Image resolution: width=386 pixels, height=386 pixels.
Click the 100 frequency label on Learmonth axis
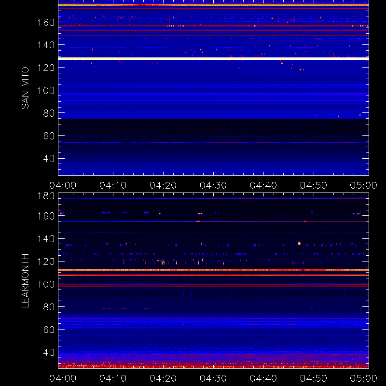[46, 284]
